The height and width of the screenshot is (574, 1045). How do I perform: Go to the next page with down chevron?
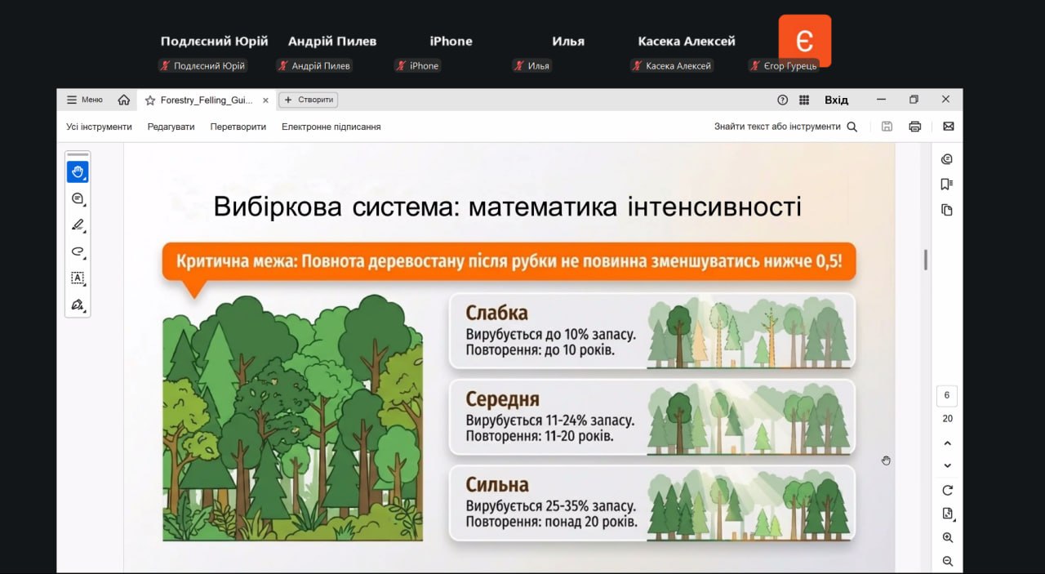(947, 465)
